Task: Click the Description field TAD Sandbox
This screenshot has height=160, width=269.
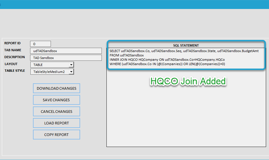Action: 66,58
